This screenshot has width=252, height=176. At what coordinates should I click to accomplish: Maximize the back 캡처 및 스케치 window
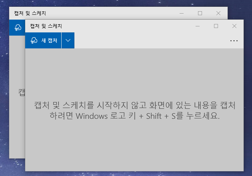pyautogui.click(x=200, y=13)
